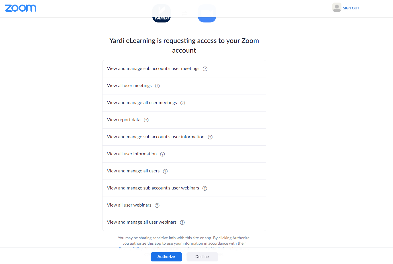Image resolution: width=393 pixels, height=264 pixels.
Task: Click the Zoom logo in header
Action: point(21,8)
